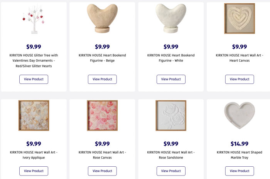Open View Product for Heart Bookend Beige

point(102,79)
